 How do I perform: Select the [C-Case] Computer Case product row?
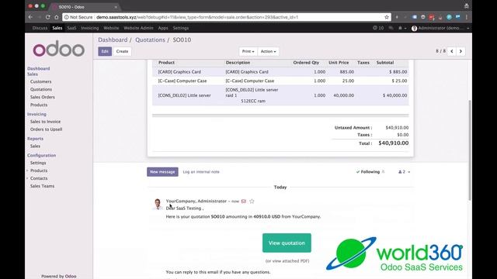pos(280,81)
